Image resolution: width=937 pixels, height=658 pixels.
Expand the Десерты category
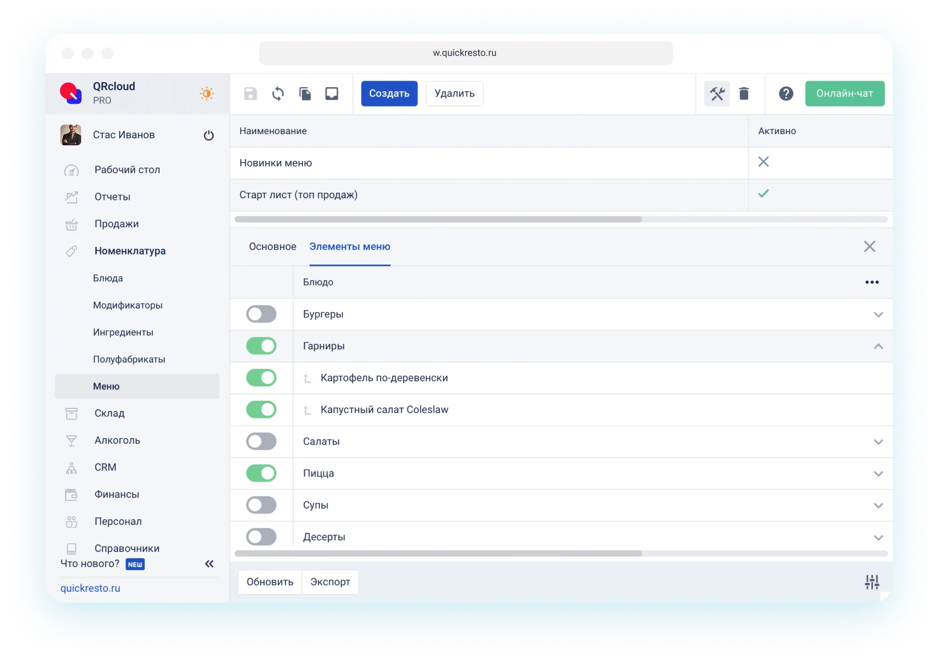(878, 538)
